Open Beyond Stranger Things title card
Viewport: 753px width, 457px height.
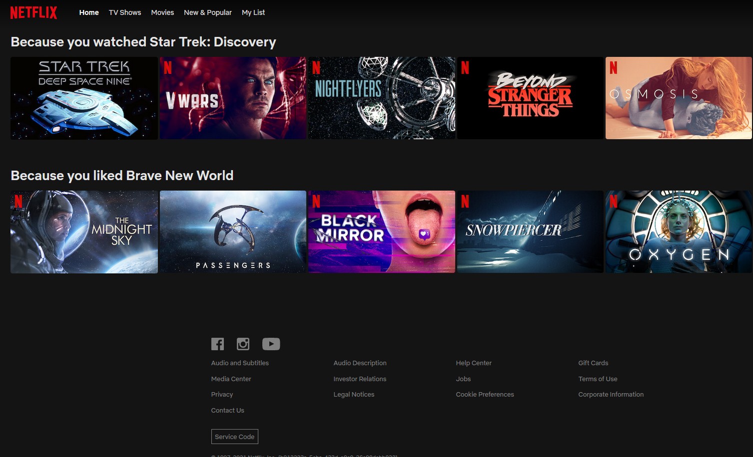530,98
